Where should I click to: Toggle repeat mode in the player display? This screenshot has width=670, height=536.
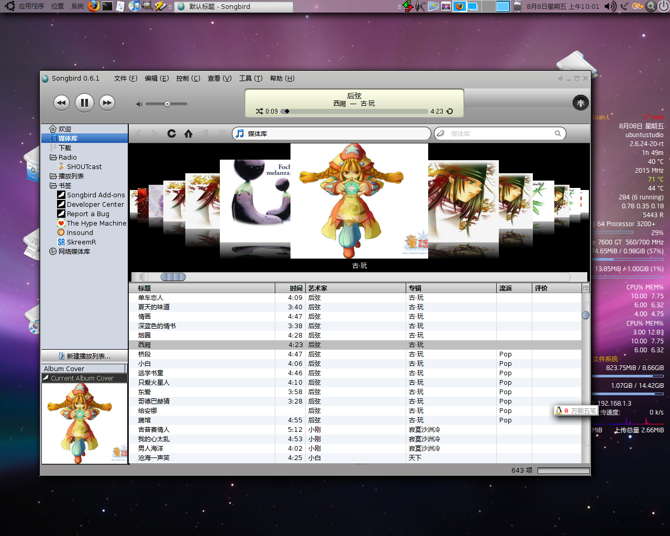point(449,111)
